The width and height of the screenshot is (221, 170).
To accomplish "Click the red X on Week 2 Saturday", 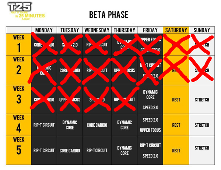I will (x=175, y=69).
